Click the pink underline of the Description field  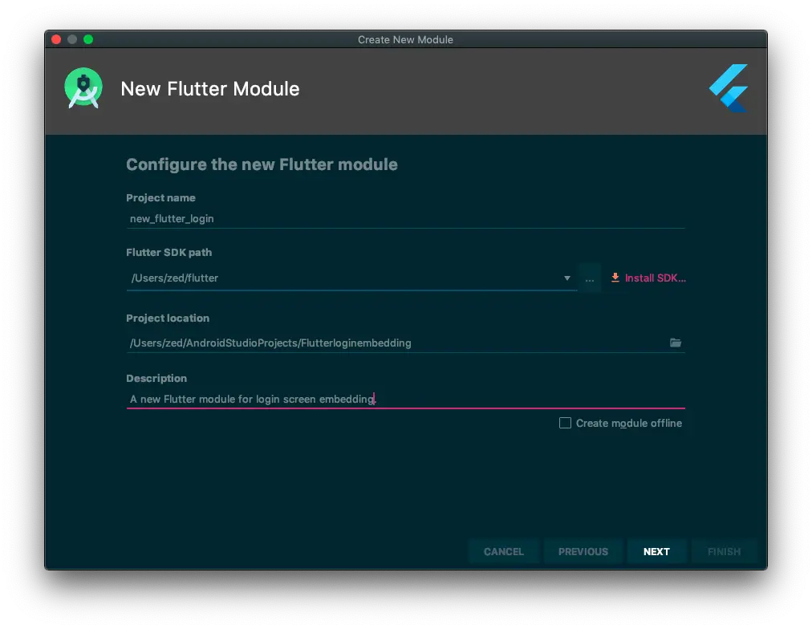(405, 408)
